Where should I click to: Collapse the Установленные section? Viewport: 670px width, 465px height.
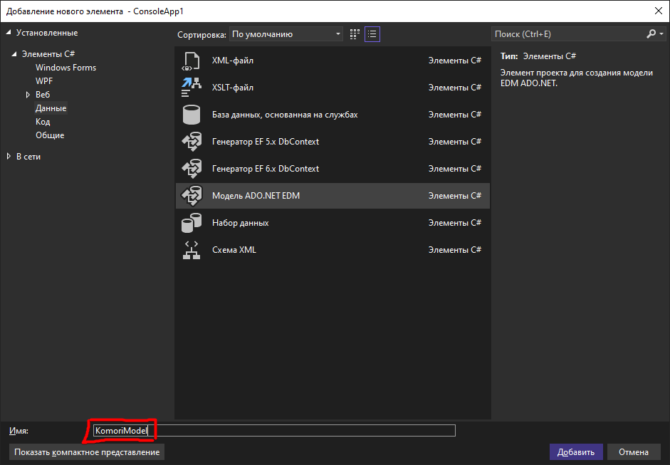pyautogui.click(x=9, y=33)
